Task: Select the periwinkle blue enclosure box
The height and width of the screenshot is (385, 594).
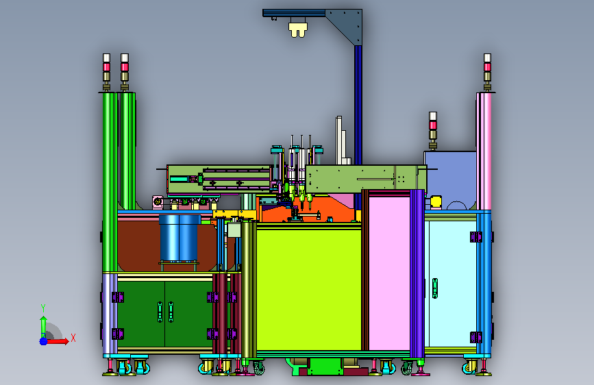Action: pyautogui.click(x=450, y=180)
